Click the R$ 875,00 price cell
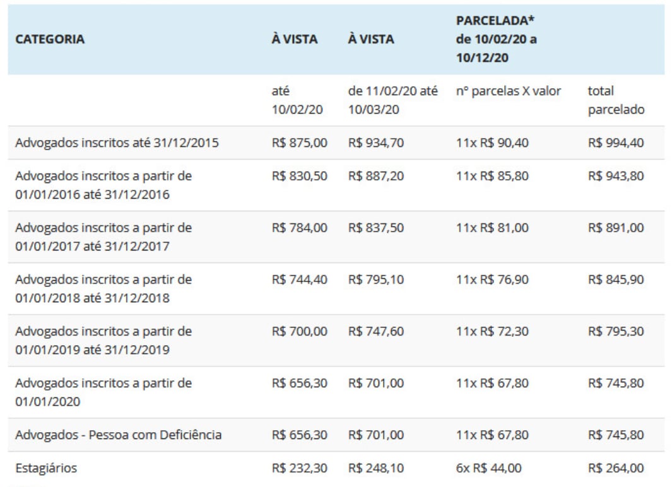The width and height of the screenshot is (672, 487). coord(299,143)
